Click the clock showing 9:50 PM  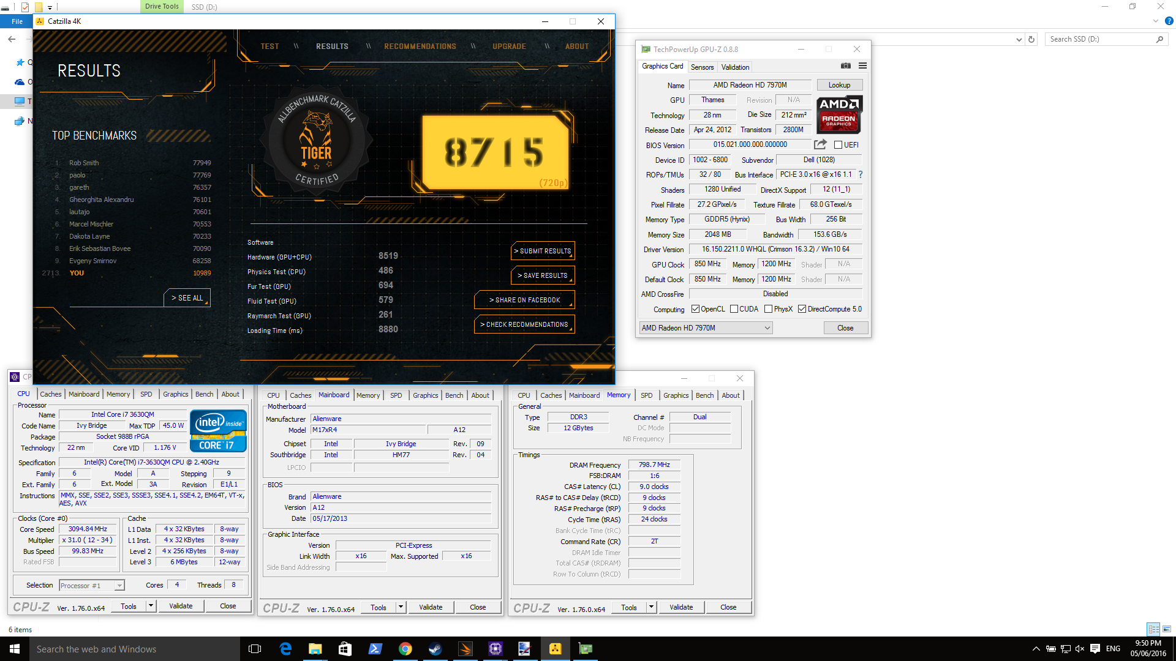(1148, 648)
